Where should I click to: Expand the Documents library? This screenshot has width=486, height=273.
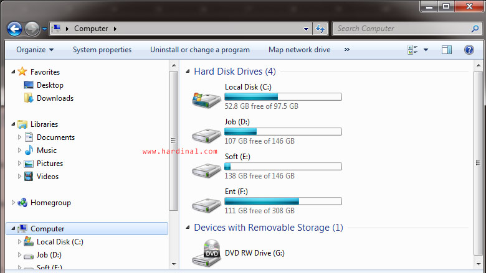[19, 137]
